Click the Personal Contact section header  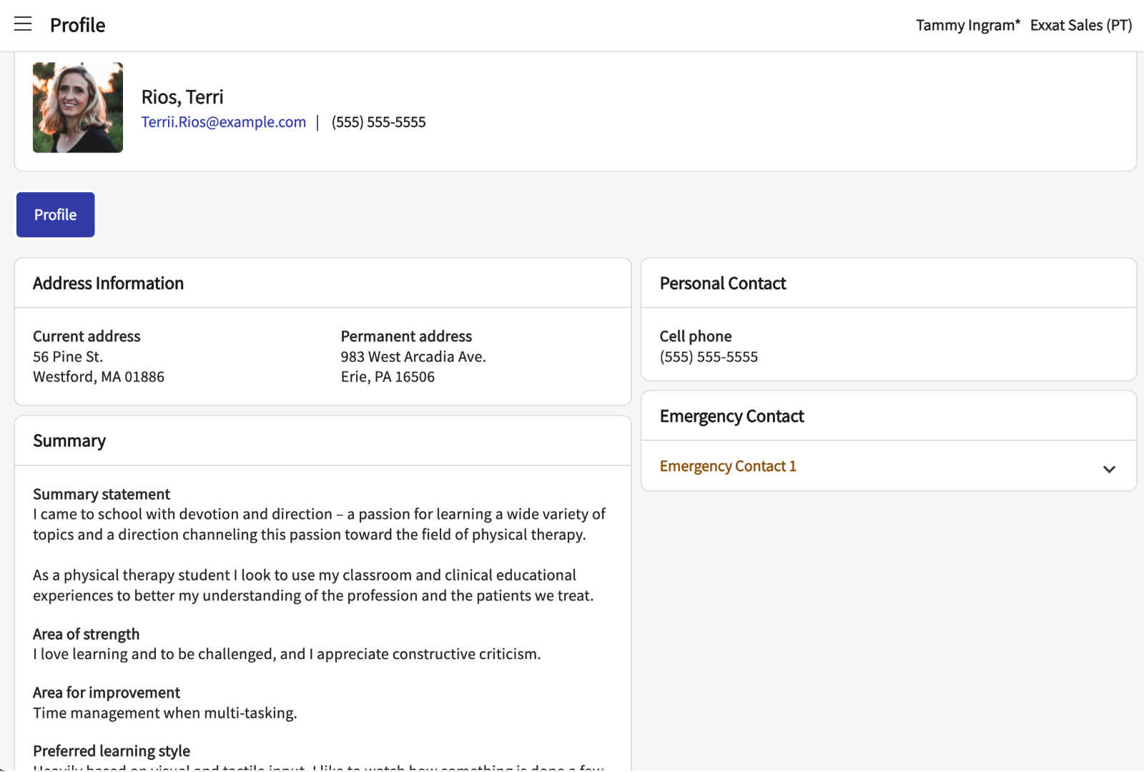coord(722,284)
